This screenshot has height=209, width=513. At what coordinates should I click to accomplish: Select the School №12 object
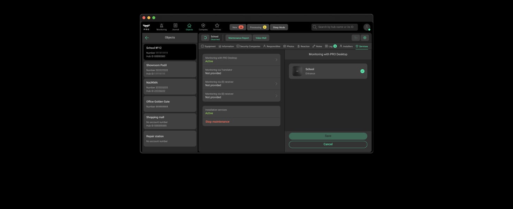170,52
